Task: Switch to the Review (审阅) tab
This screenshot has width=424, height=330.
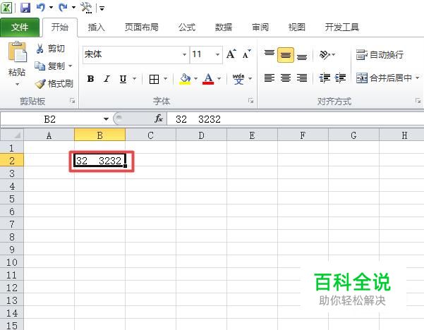Action: [260, 28]
